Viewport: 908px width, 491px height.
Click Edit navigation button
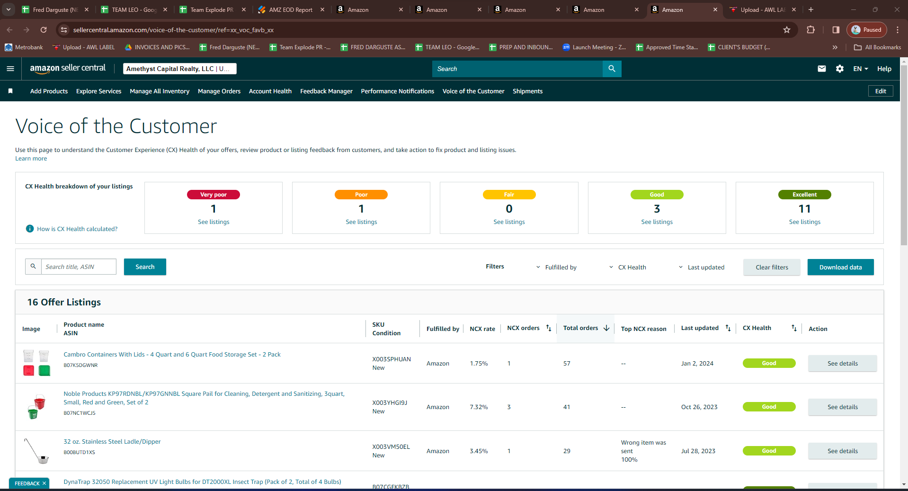(881, 91)
